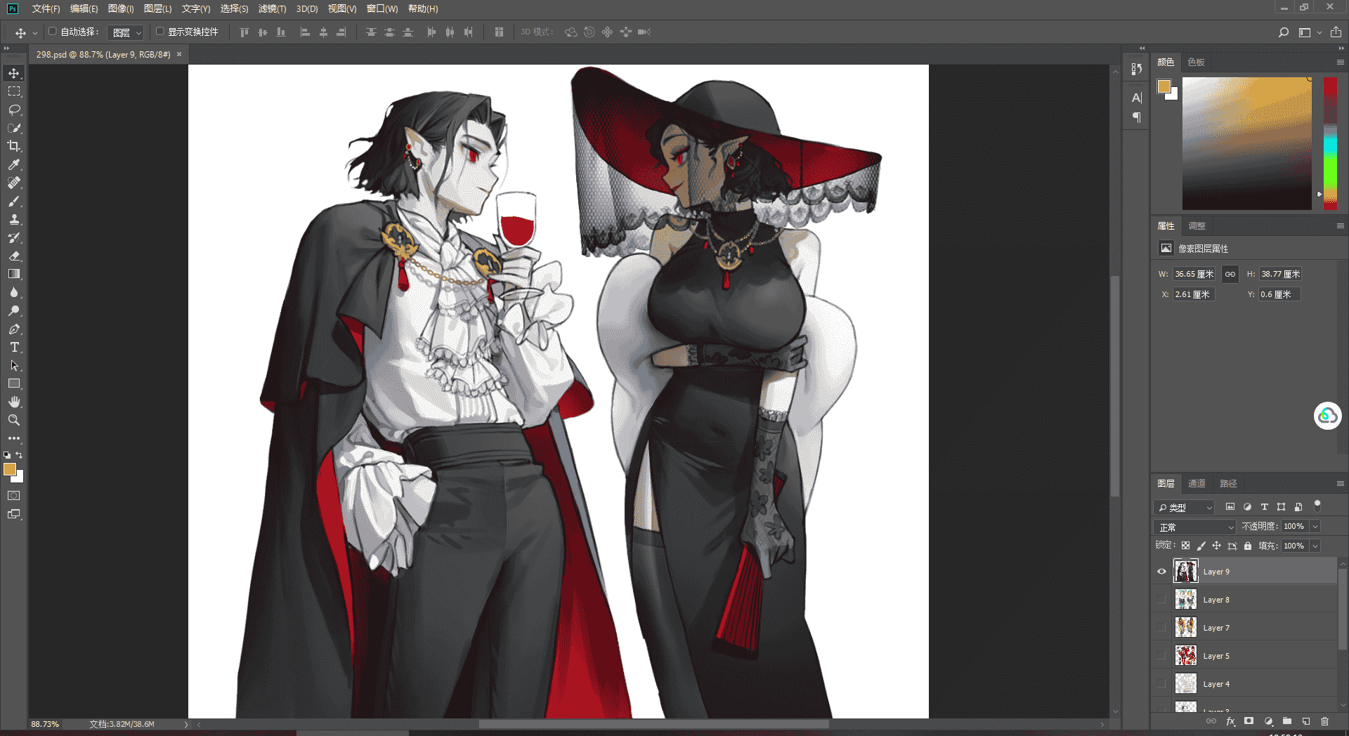Open the 图层 auto-select target dropdown

pyautogui.click(x=127, y=32)
